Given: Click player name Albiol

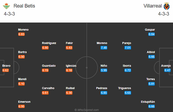Looking at the screenshot, I should pyautogui.click(x=151, y=52).
